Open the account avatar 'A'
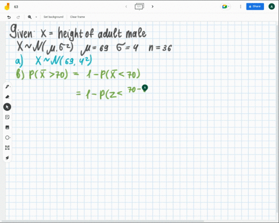This screenshot has height=223, width=279. coord(271,6)
